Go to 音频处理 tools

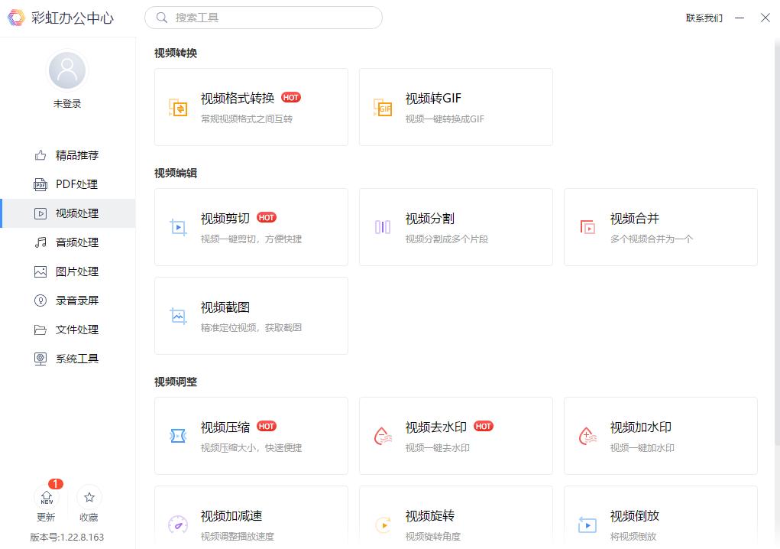click(x=67, y=242)
